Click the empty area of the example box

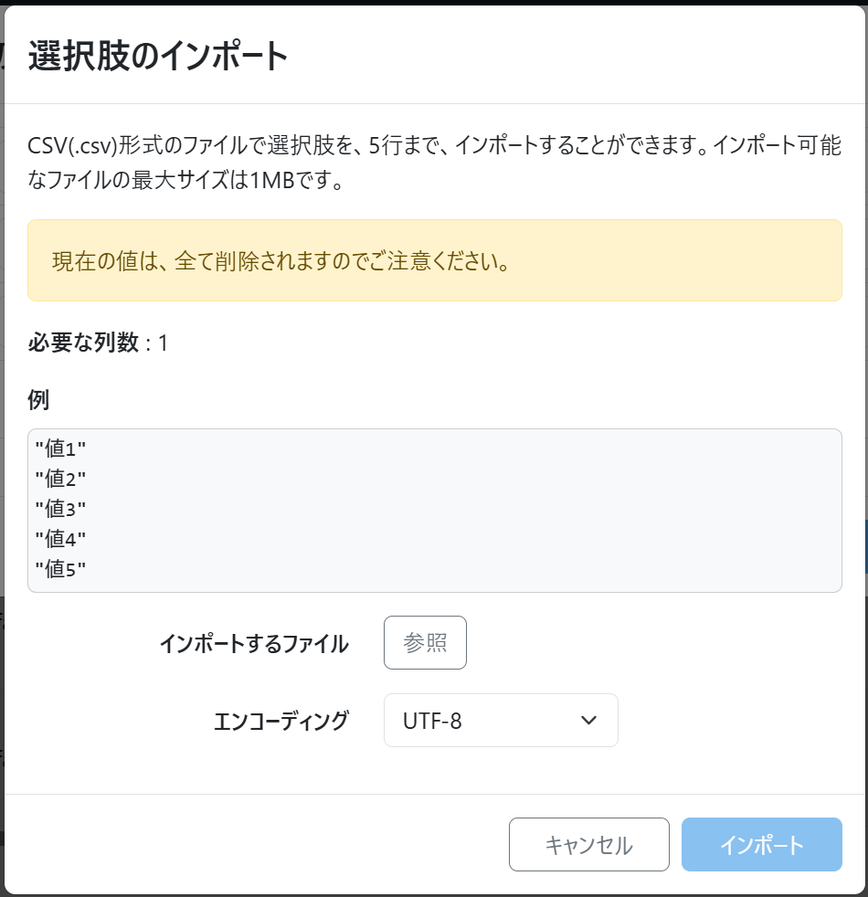[x=457, y=510]
